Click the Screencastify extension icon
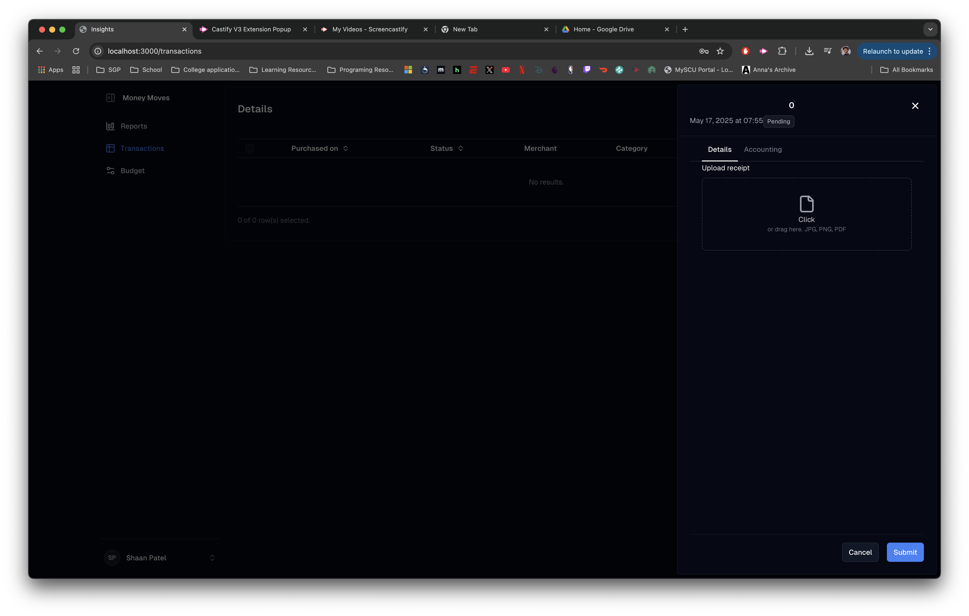 (x=763, y=51)
